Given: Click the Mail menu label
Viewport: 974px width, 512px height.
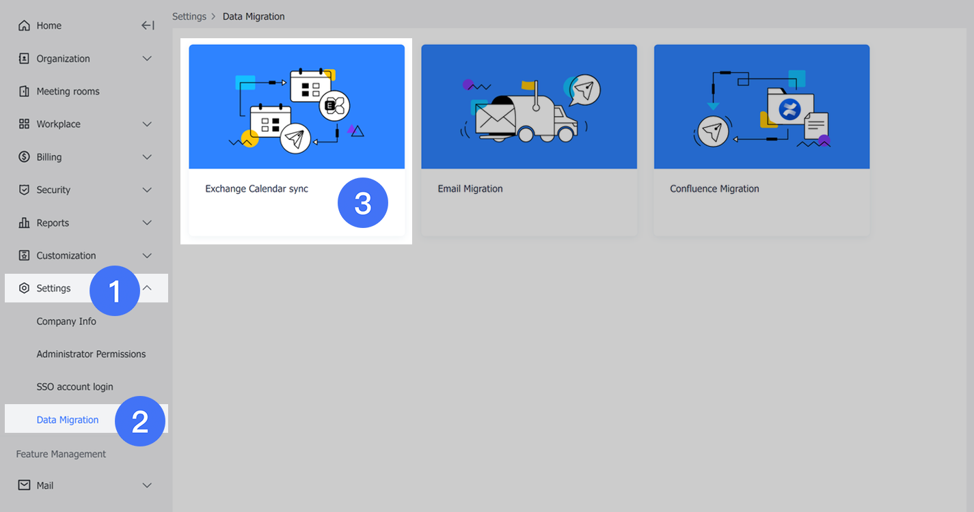Looking at the screenshot, I should click(45, 485).
